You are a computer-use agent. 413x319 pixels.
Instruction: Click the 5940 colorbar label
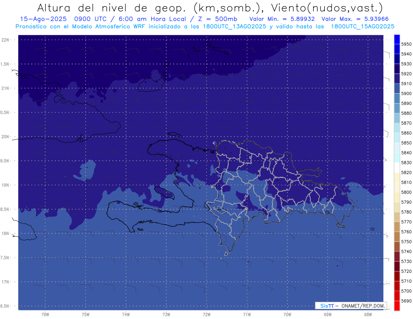click(x=406, y=54)
